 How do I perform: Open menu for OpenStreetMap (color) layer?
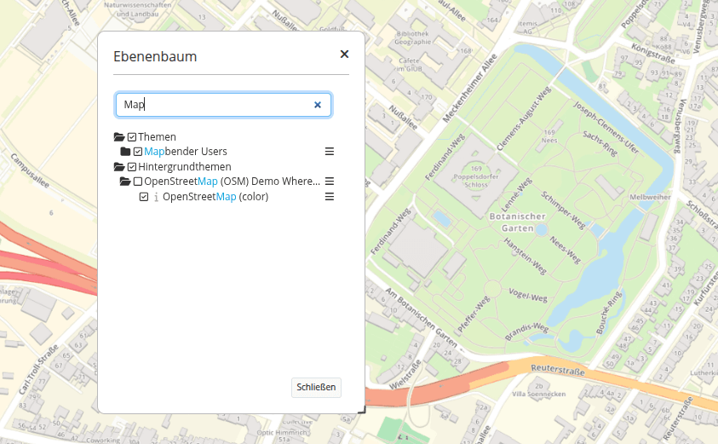click(x=330, y=197)
